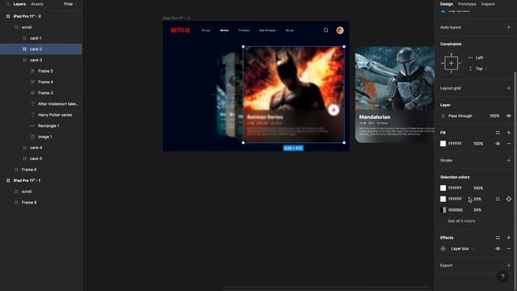Click the profile avatar in Netflix header
The width and height of the screenshot is (517, 291).
[x=339, y=31]
